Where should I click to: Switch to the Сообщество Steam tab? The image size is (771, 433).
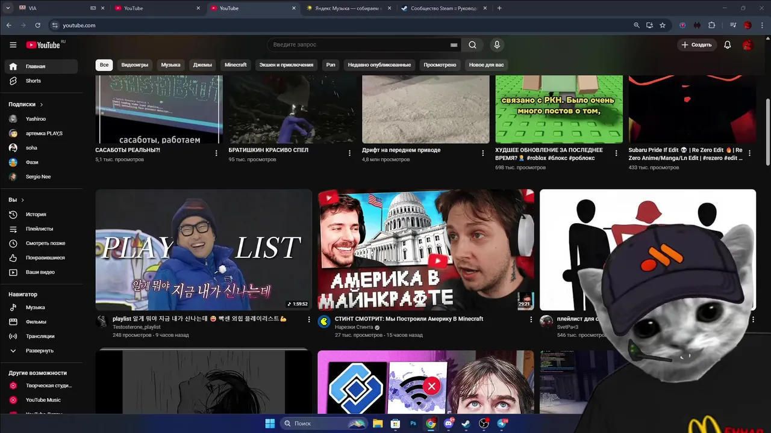443,8
